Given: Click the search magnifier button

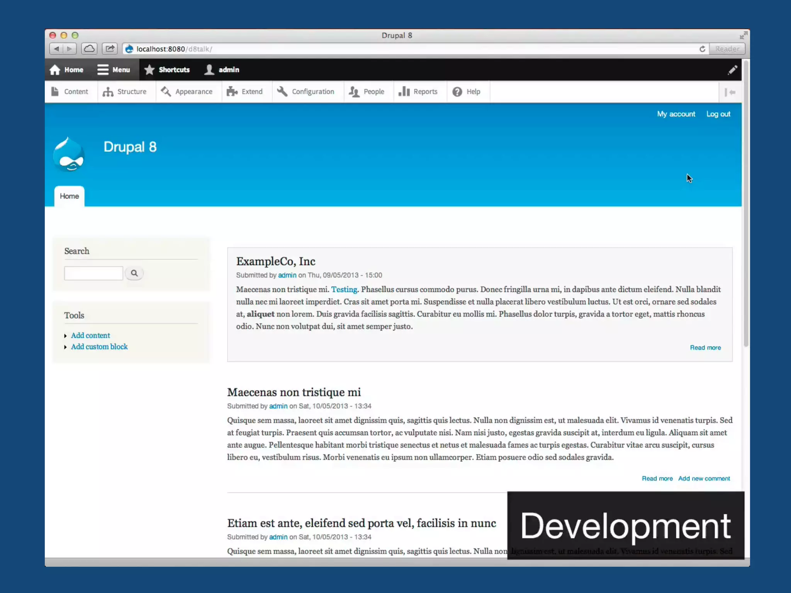Looking at the screenshot, I should [134, 273].
